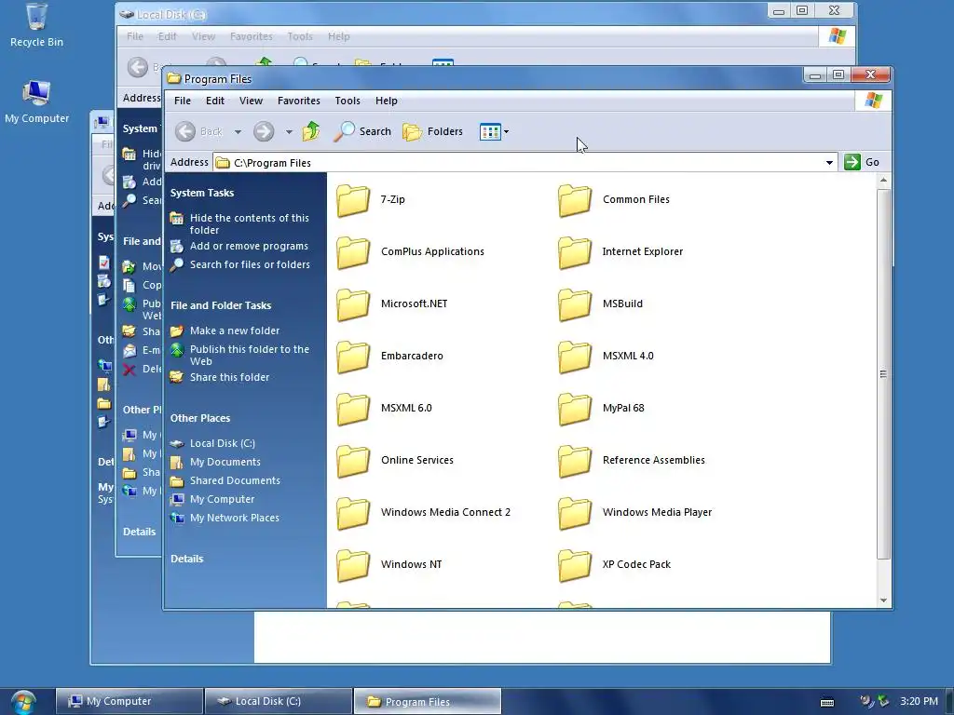Click the vertical scrollbar thumb in folder list
954x715 pixels.
pyautogui.click(x=883, y=374)
